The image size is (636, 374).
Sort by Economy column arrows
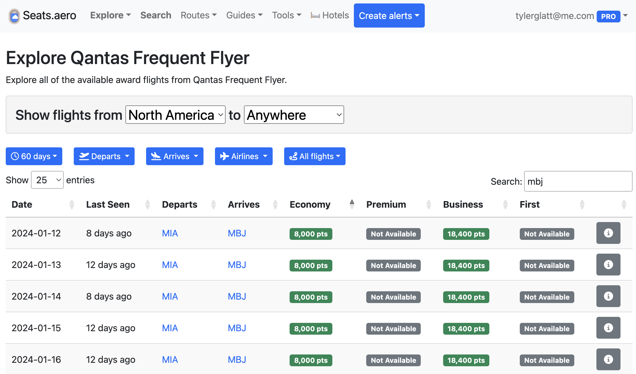352,205
